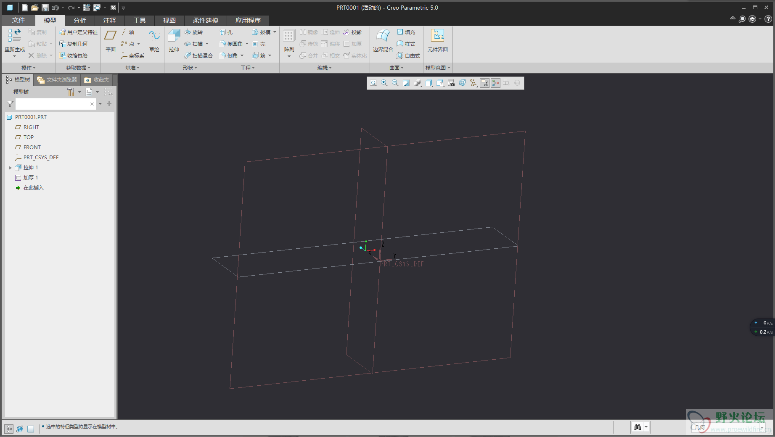The width and height of the screenshot is (775, 437).
Task: Switch to the 分析 (Analysis) ribbon tab
Action: (x=79, y=20)
